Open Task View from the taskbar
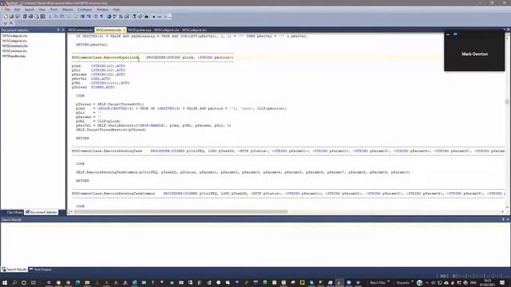Viewport: 511px width, 287px height. [34, 283]
